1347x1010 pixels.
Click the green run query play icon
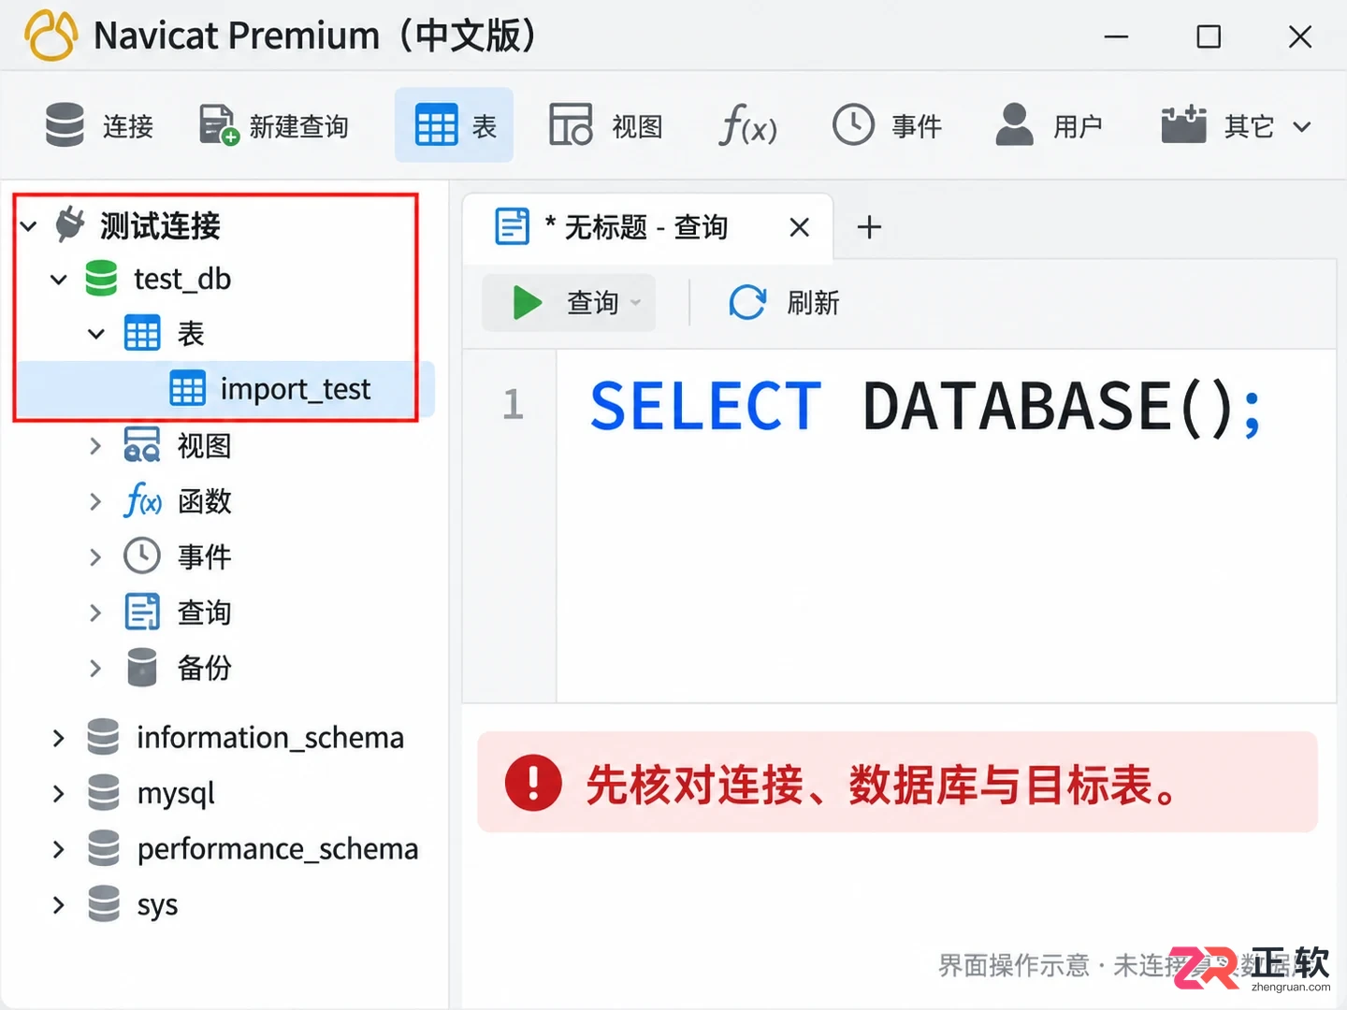point(528,303)
